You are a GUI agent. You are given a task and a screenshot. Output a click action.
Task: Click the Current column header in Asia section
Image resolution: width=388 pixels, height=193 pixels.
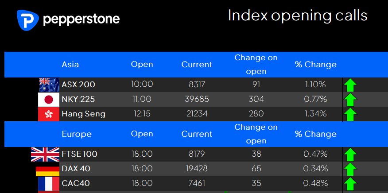pos(197,65)
